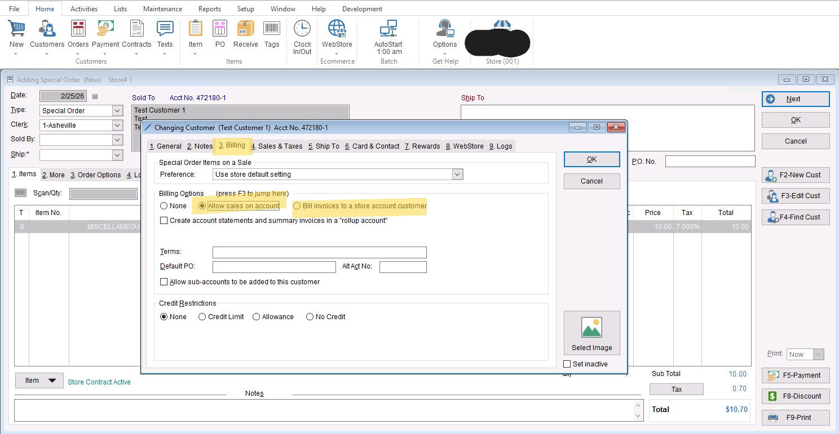Click the Tags barcode icon
The height and width of the screenshot is (434, 839).
point(272,29)
